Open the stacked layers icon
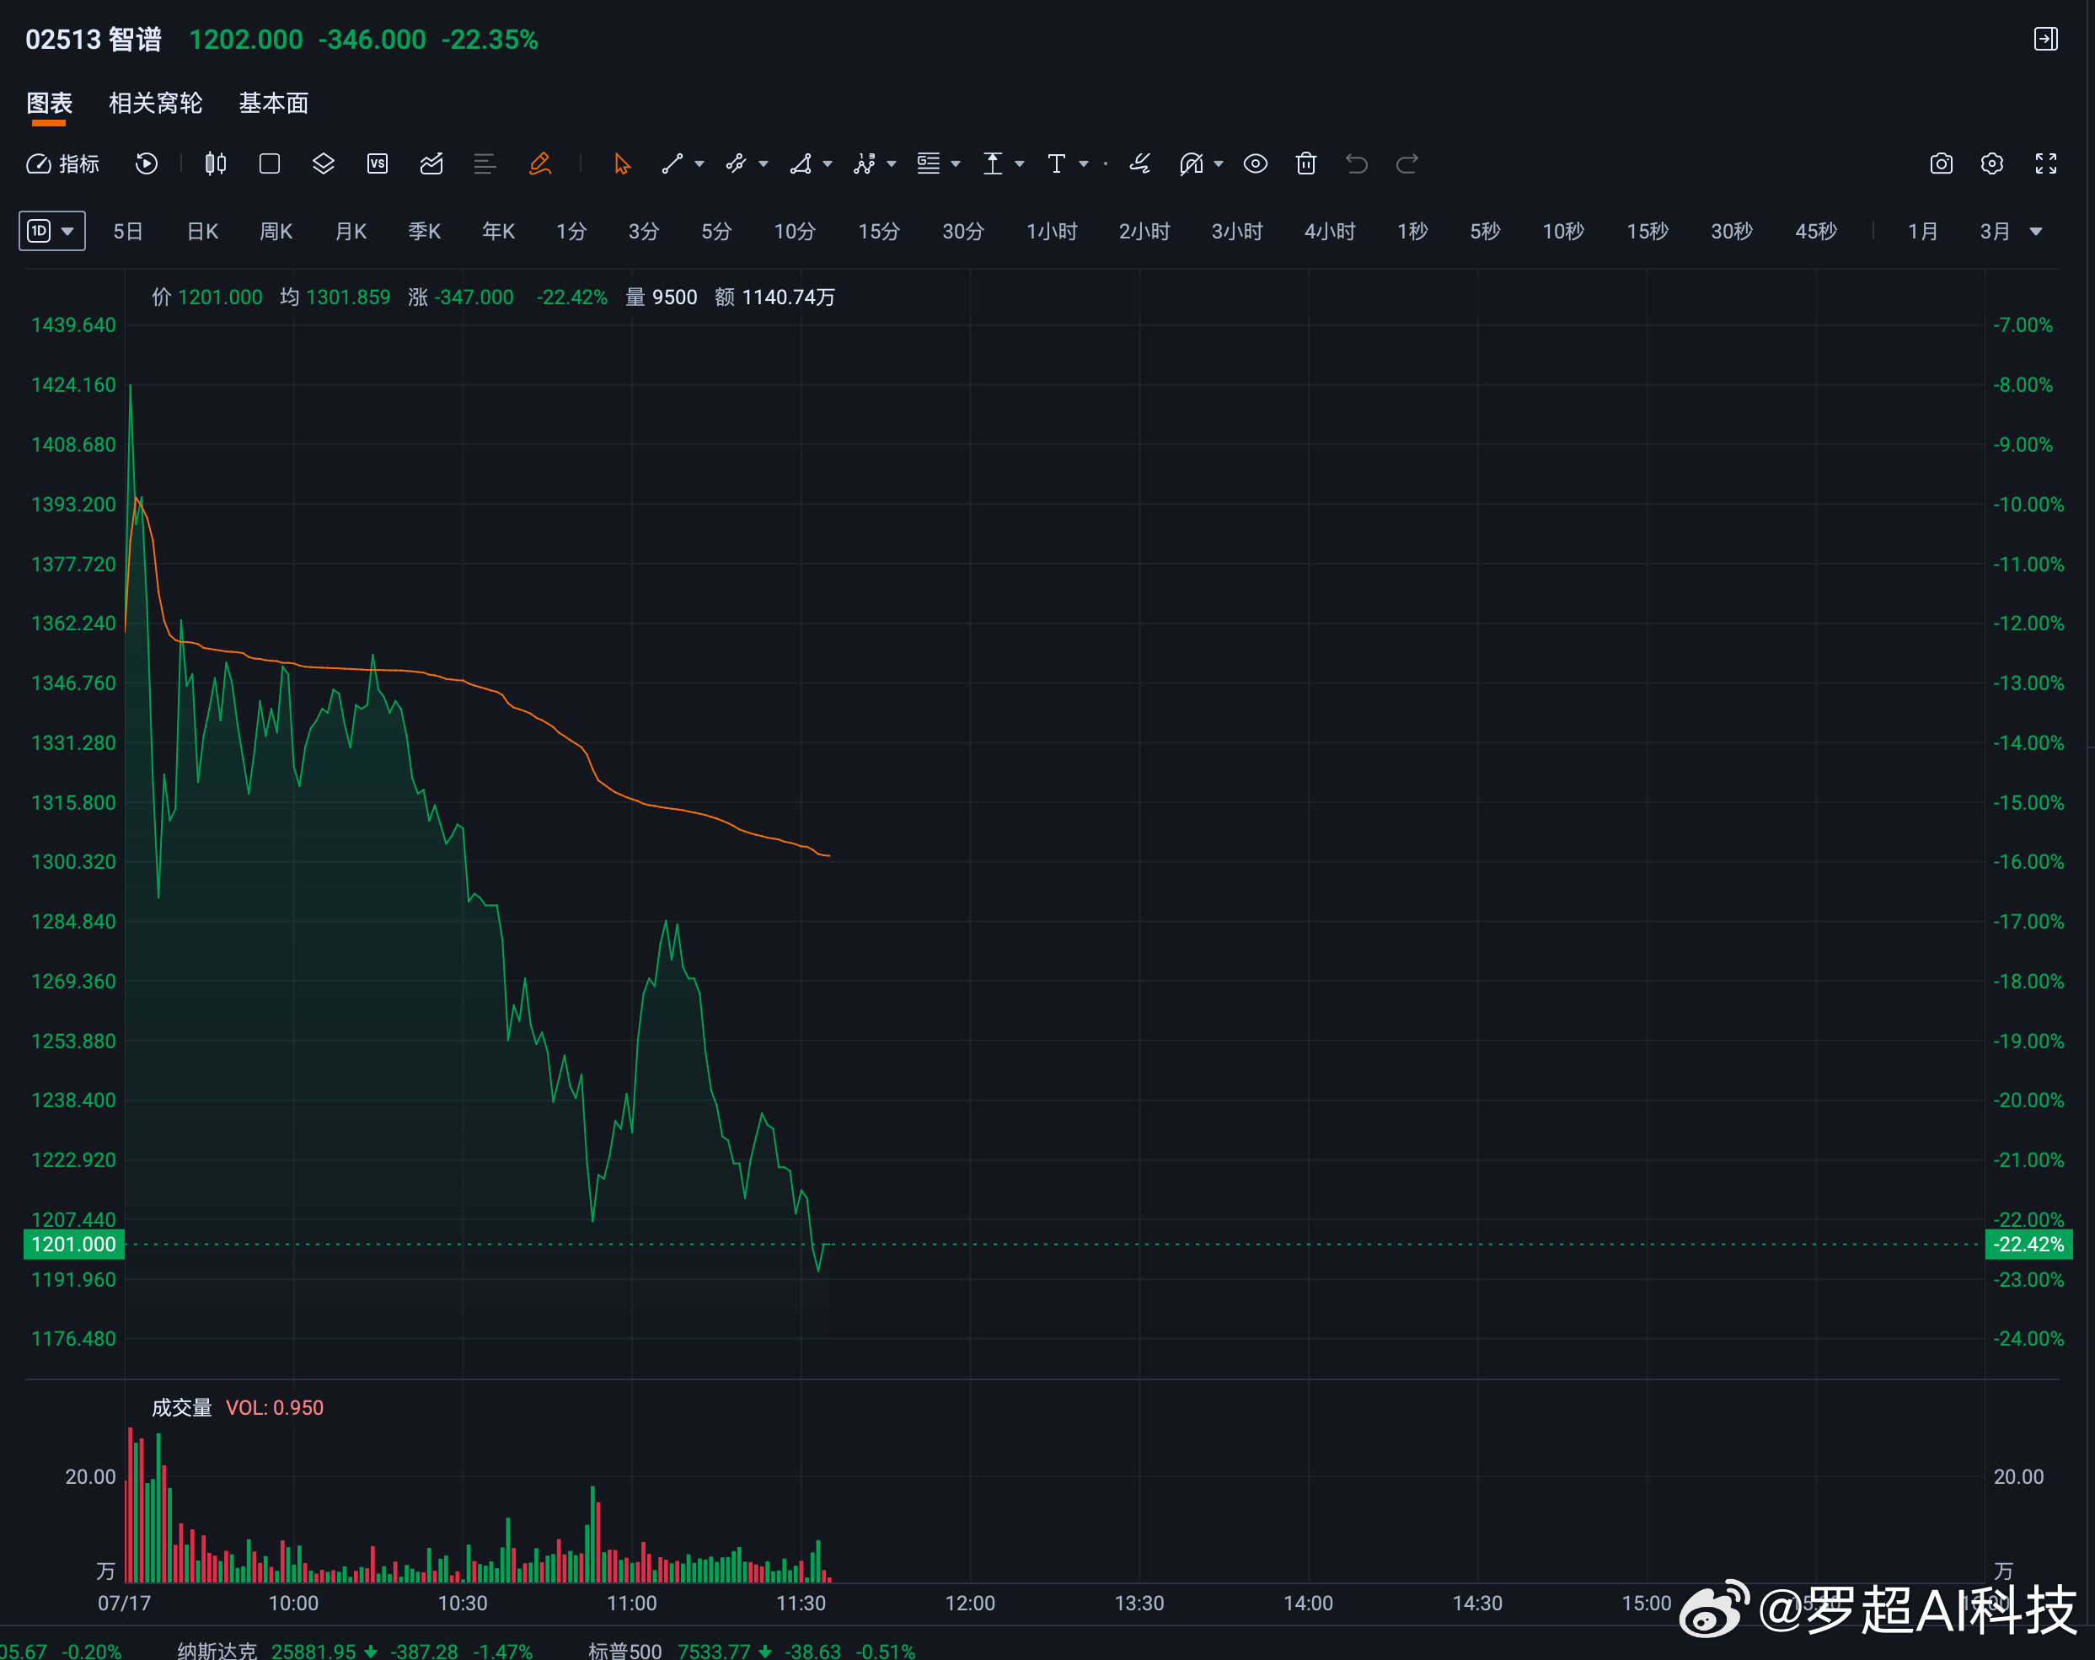Screen dimensions: 2095x1660 [324, 163]
